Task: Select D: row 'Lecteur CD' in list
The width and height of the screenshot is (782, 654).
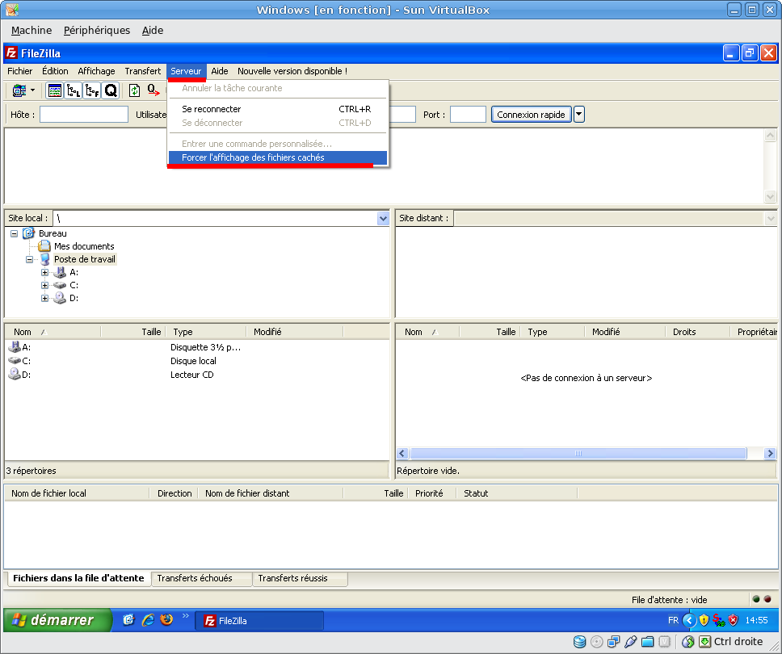Action: coord(197,375)
